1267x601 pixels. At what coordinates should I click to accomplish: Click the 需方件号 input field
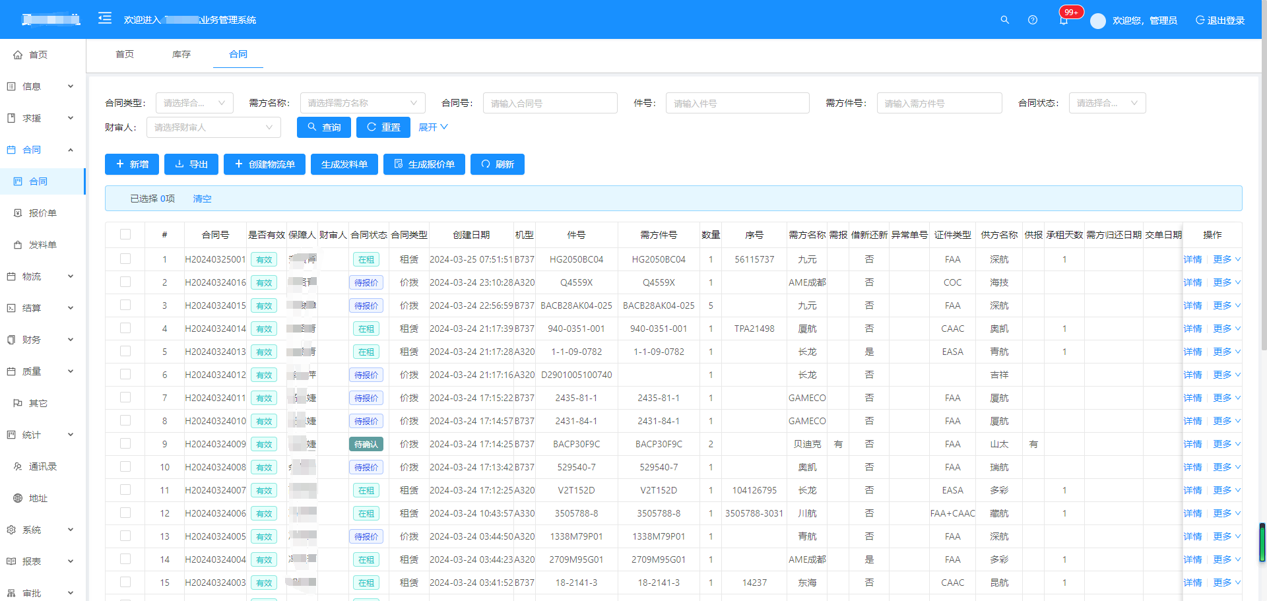click(939, 103)
